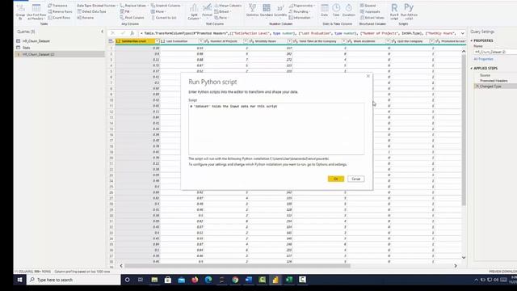Click Expand in Structured Column group

(368, 6)
